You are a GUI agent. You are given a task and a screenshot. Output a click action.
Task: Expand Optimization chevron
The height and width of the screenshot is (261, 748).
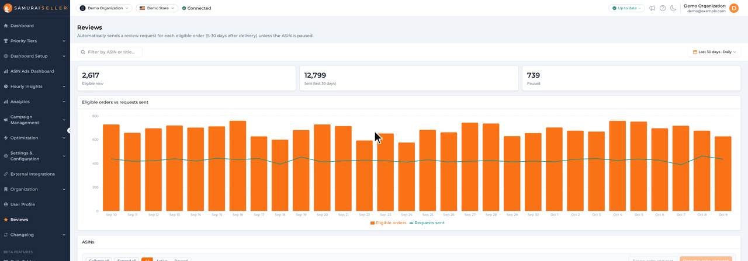click(x=64, y=138)
